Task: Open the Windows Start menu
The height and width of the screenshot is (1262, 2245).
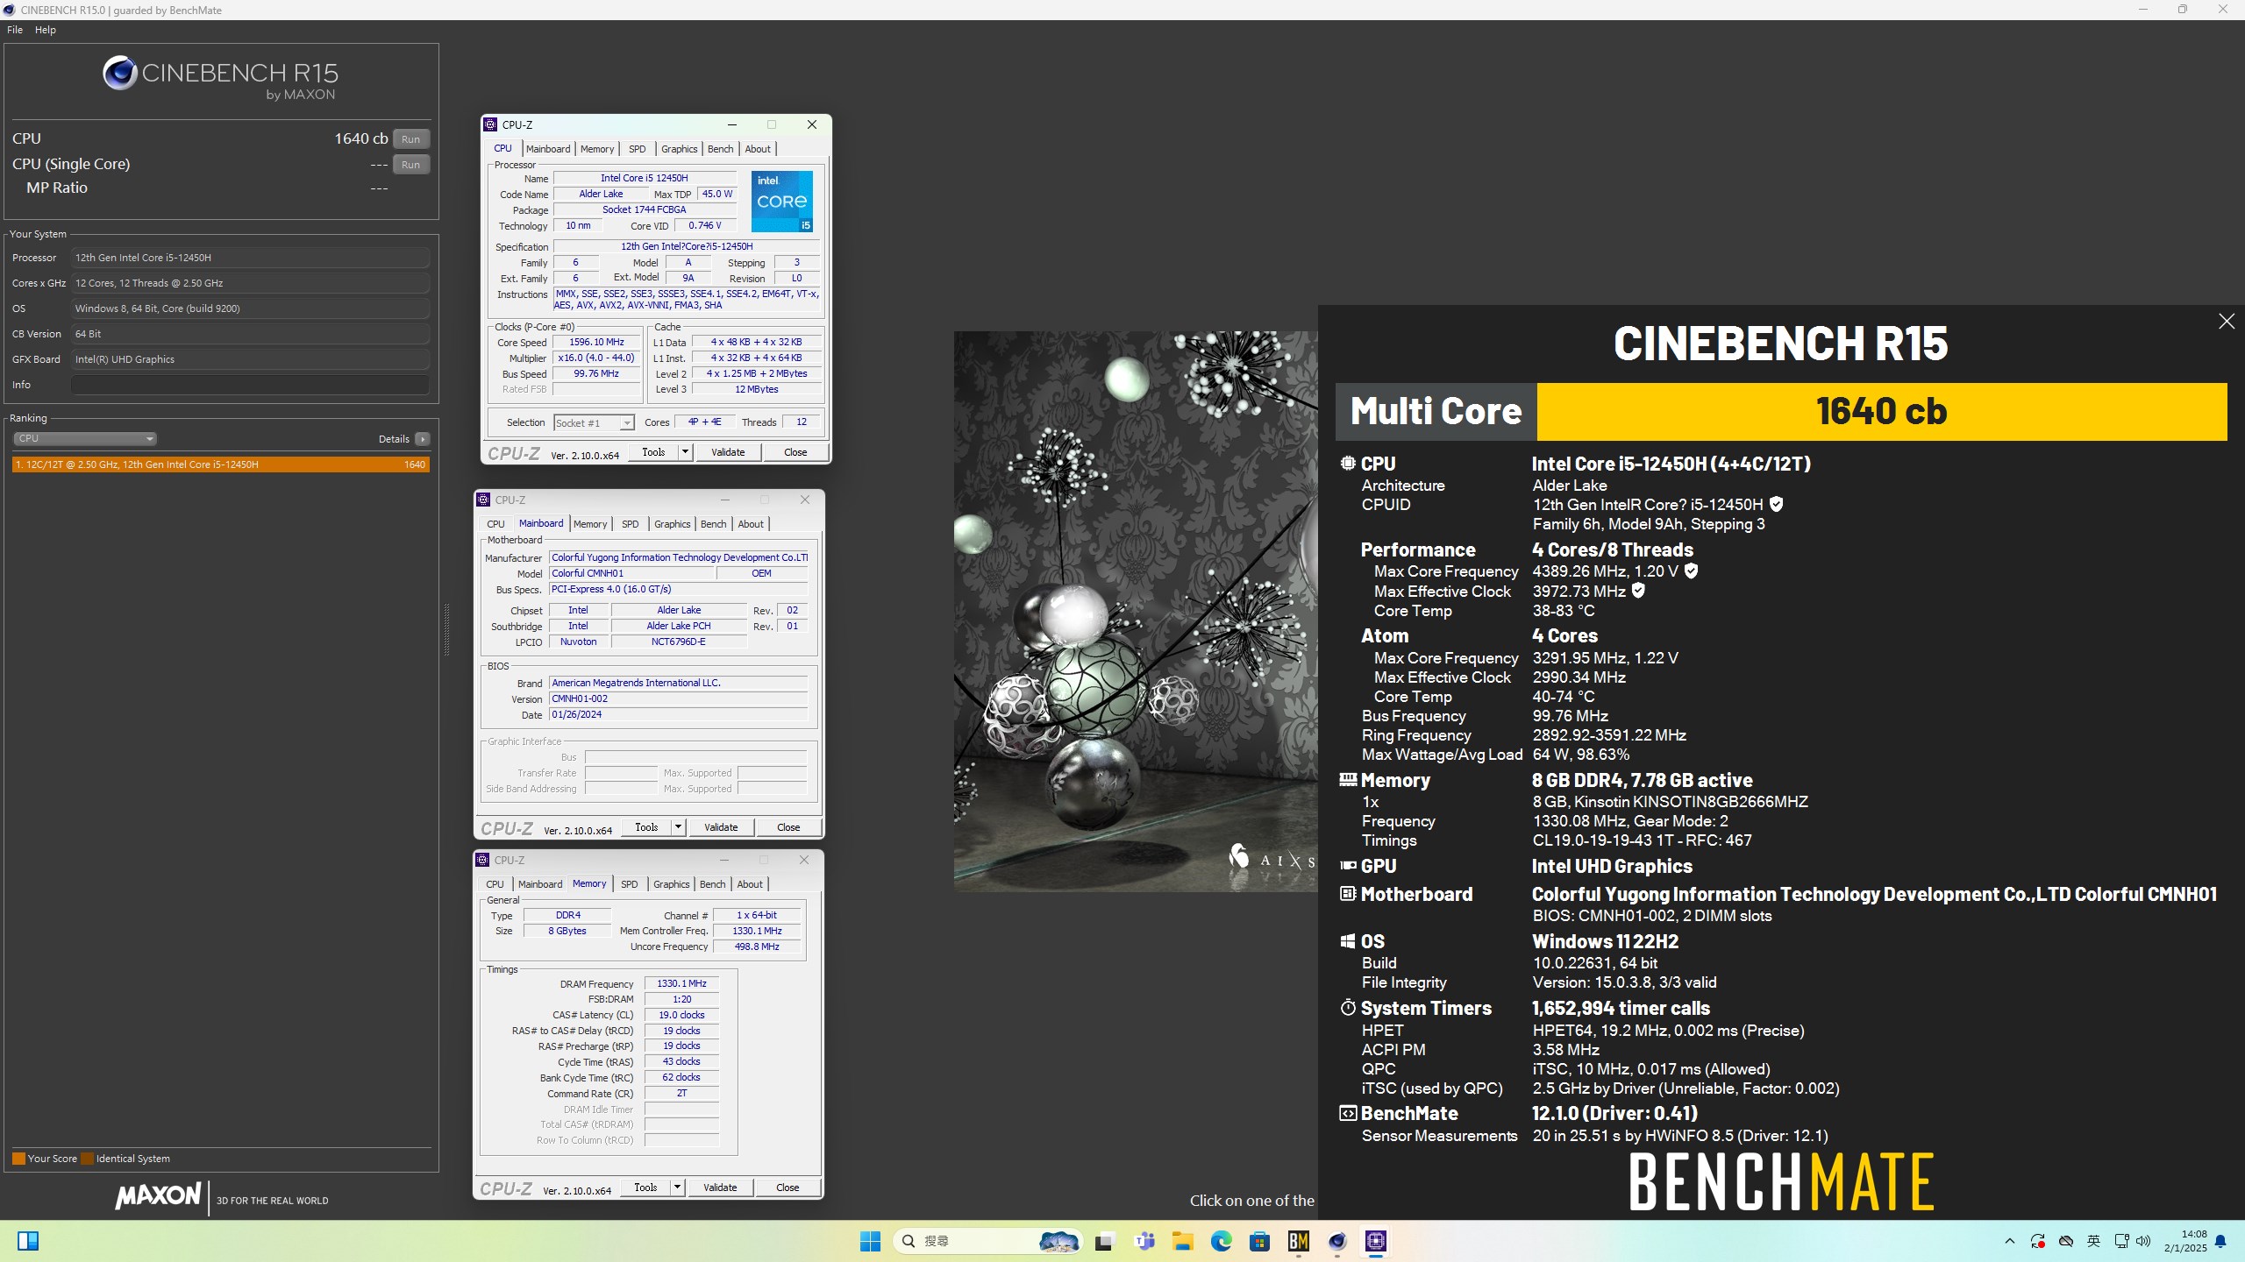Action: coord(870,1241)
